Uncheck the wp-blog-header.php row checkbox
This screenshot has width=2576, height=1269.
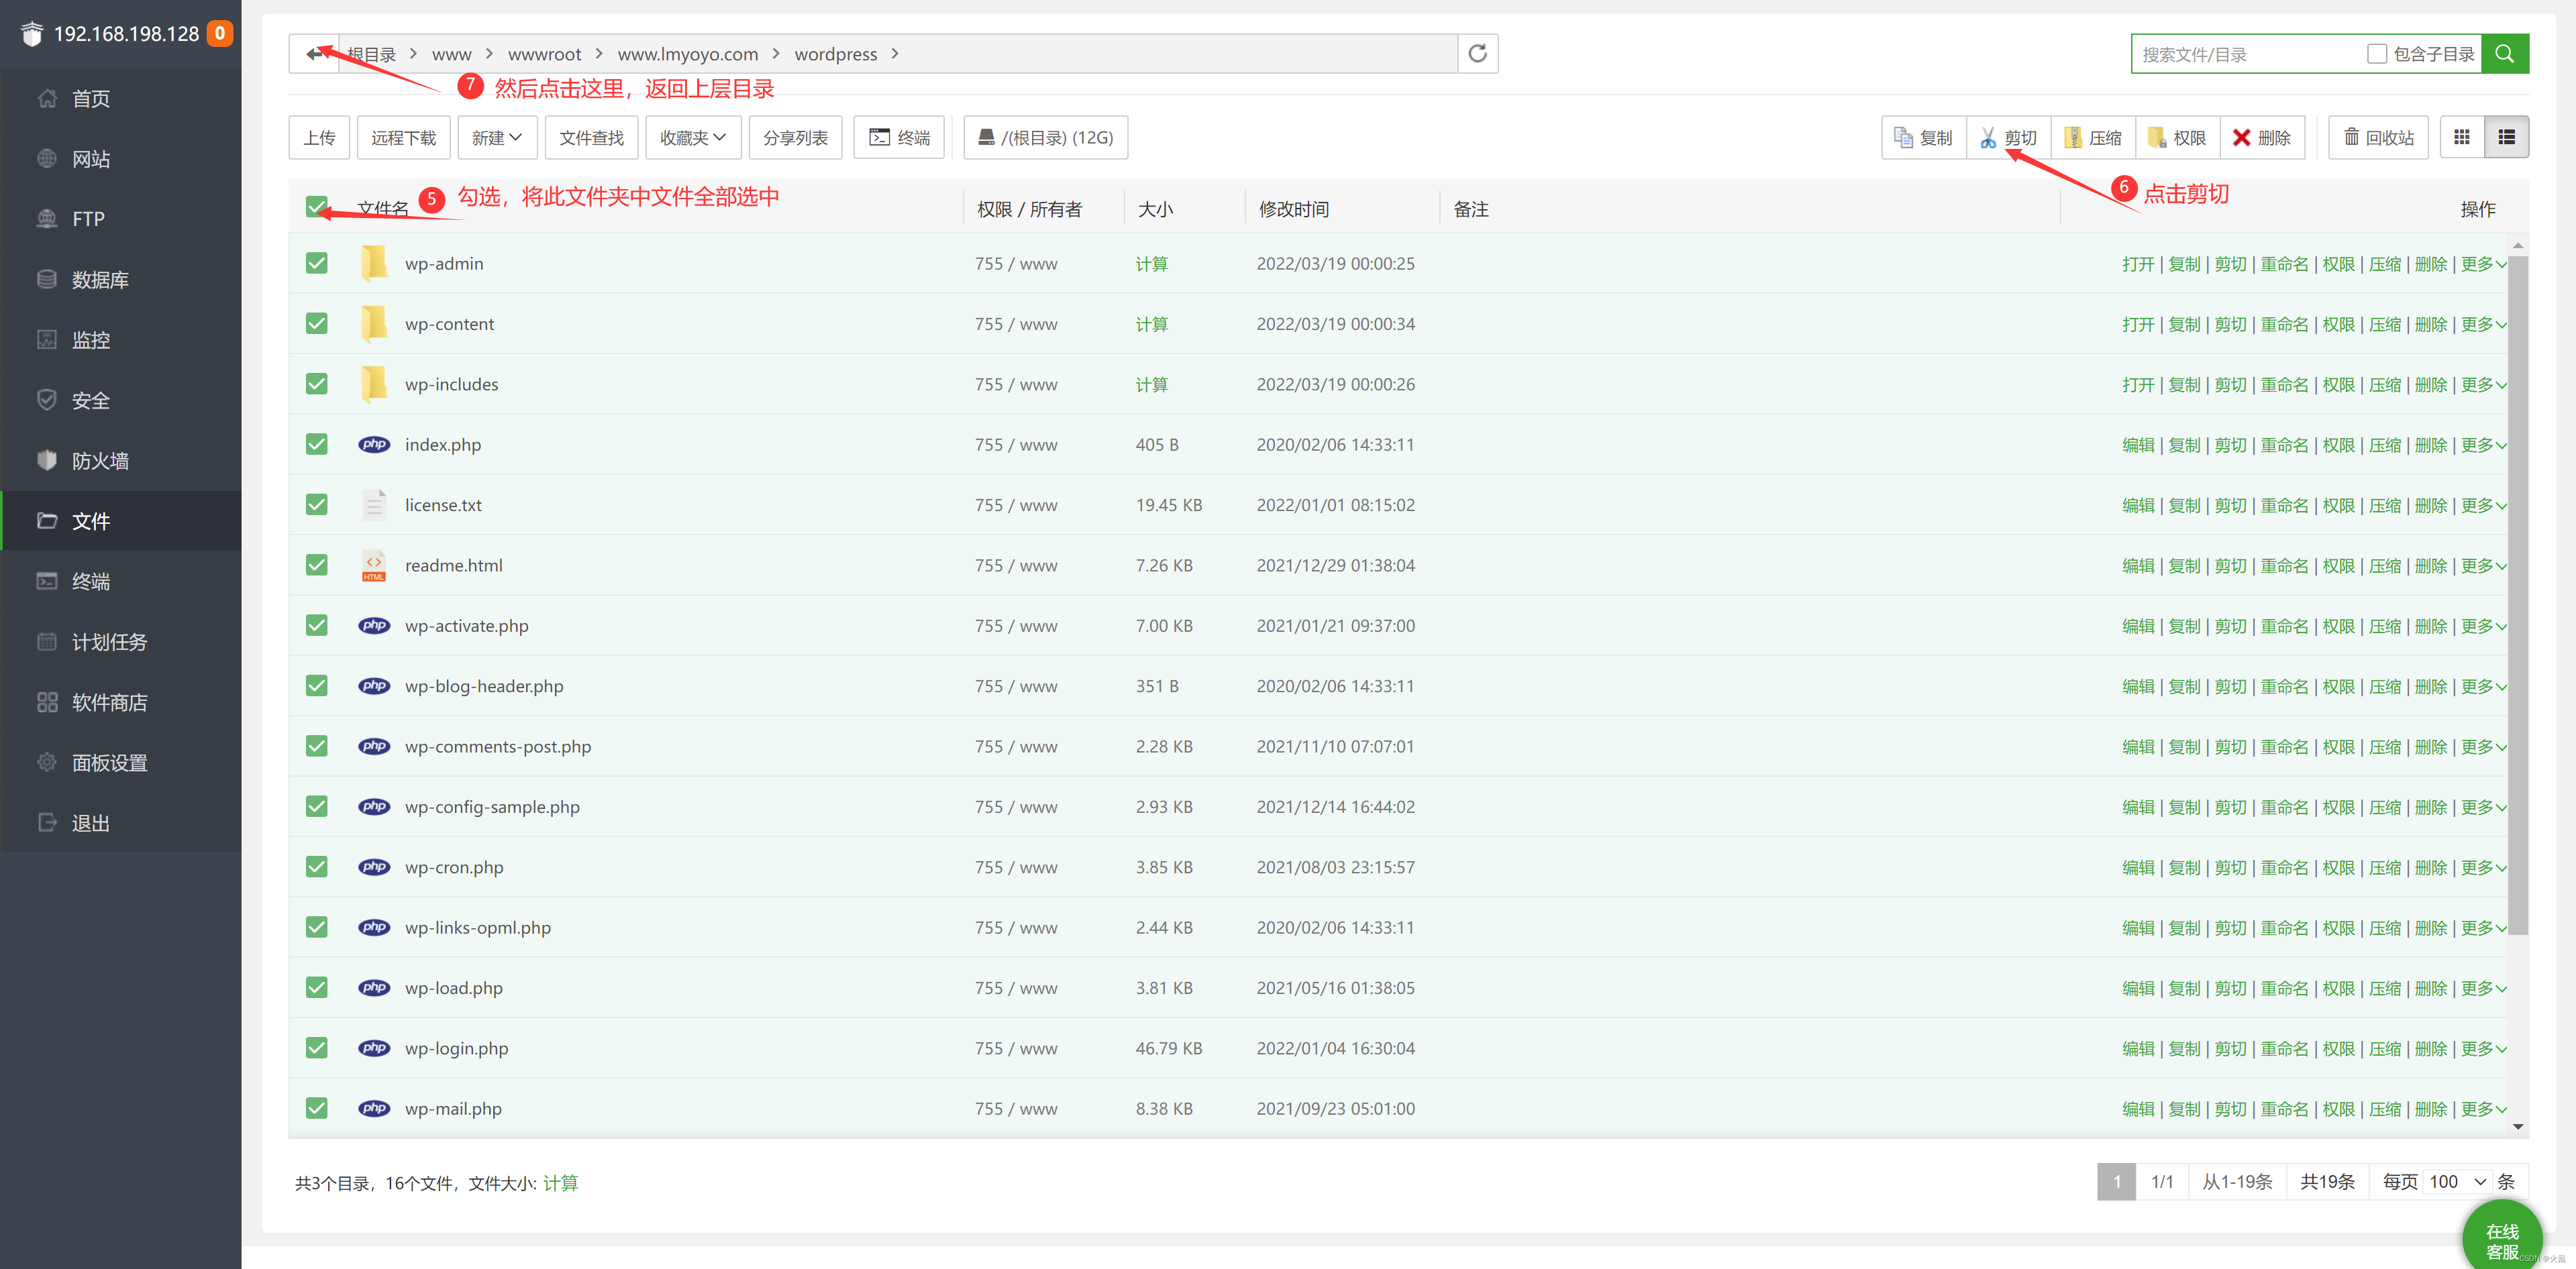[317, 685]
